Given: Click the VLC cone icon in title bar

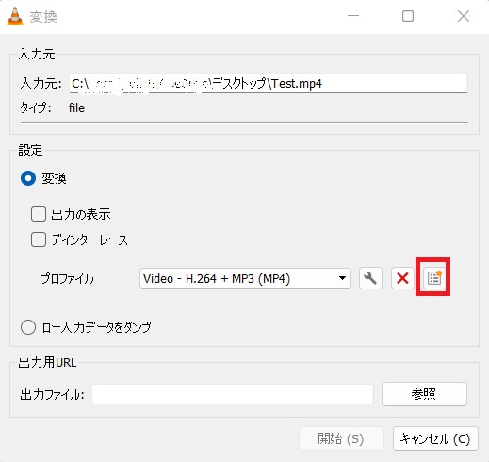Looking at the screenshot, I should coord(15,16).
